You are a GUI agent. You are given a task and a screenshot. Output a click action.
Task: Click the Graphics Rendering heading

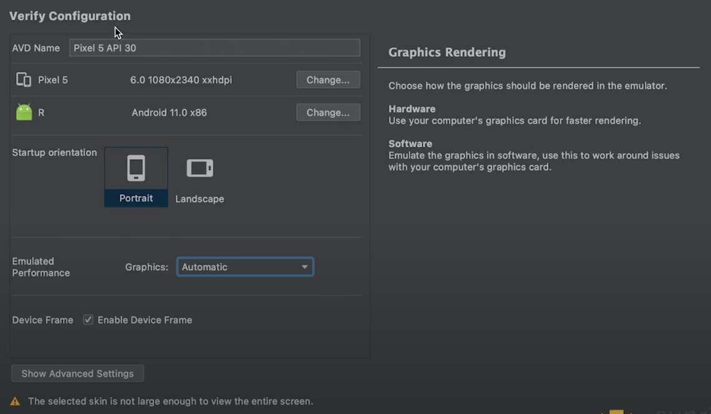tap(447, 52)
